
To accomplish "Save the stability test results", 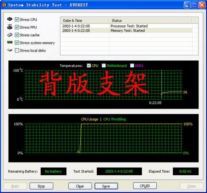I will (106, 186).
